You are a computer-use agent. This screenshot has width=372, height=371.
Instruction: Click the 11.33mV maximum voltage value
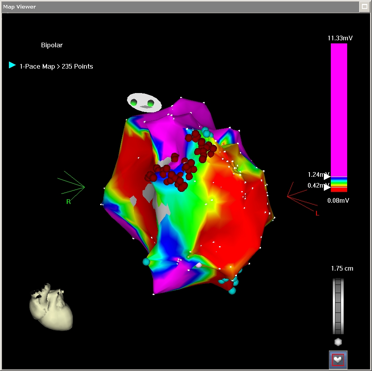point(340,38)
